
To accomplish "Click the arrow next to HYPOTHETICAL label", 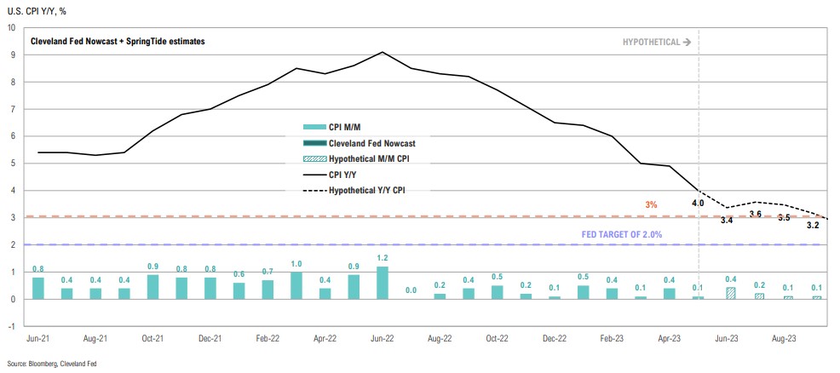I will [687, 42].
